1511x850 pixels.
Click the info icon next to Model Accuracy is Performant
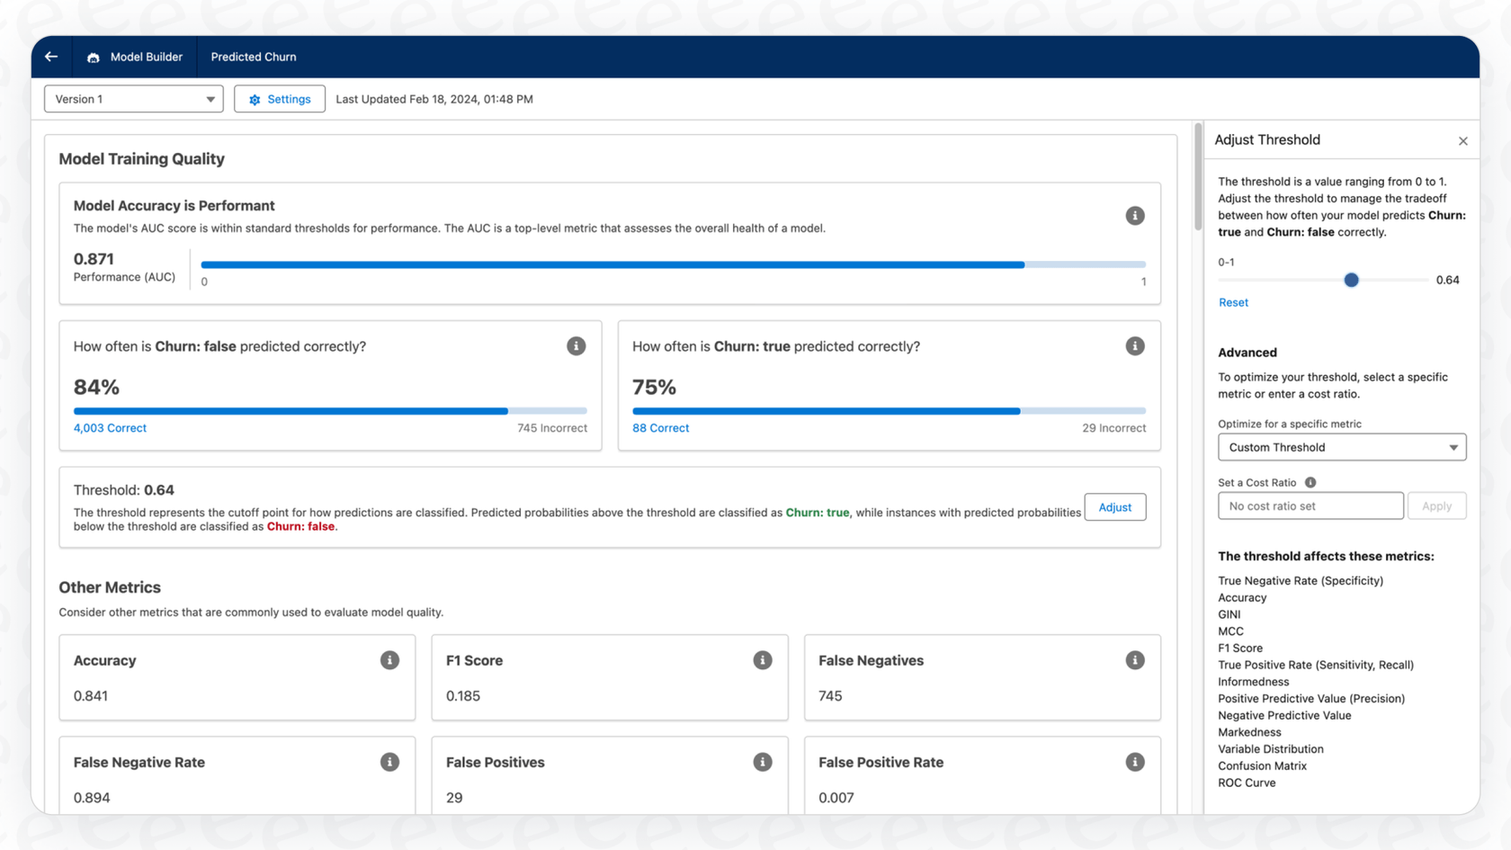[x=1134, y=215]
